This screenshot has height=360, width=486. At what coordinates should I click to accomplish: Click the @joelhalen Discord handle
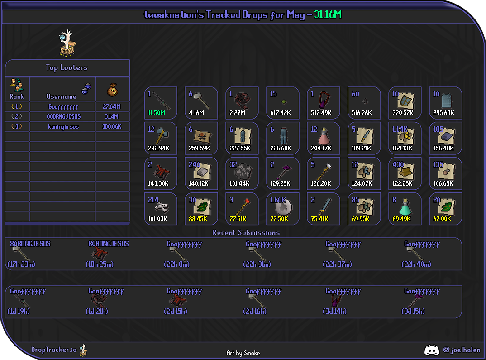click(462, 350)
